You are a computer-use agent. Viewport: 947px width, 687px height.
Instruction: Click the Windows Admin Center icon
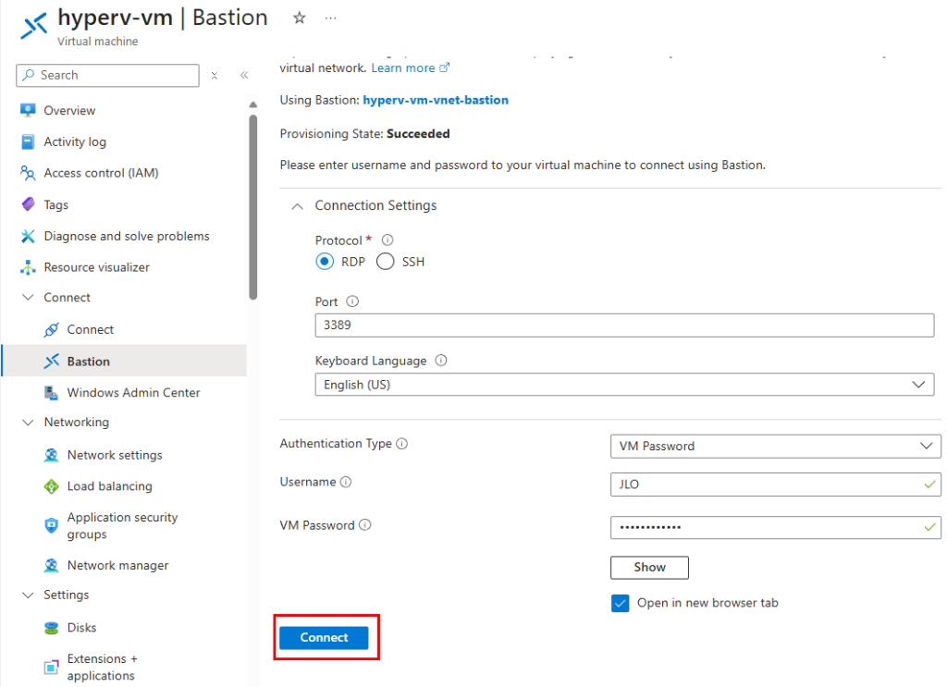point(52,392)
